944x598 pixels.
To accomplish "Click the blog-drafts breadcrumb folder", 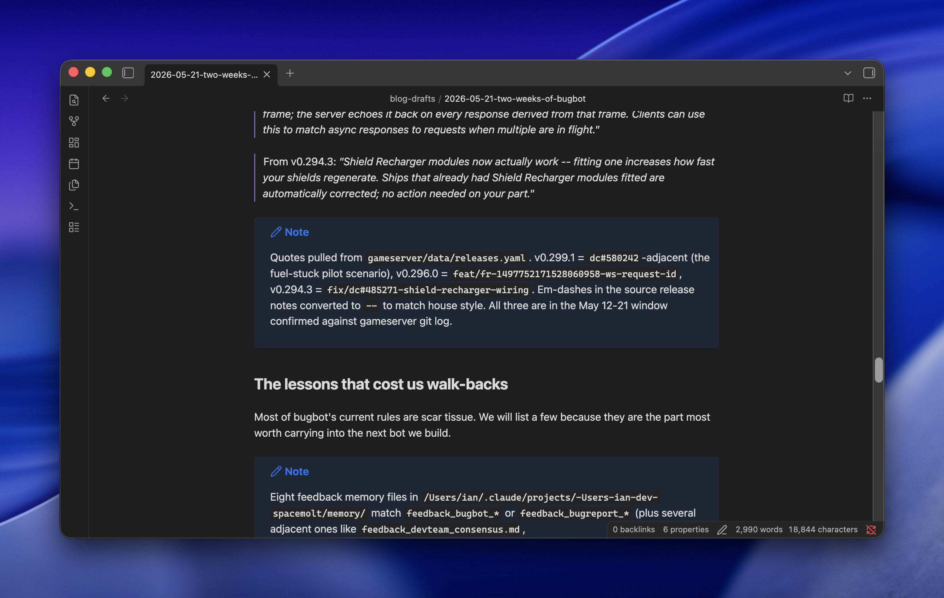I will 412,99.
